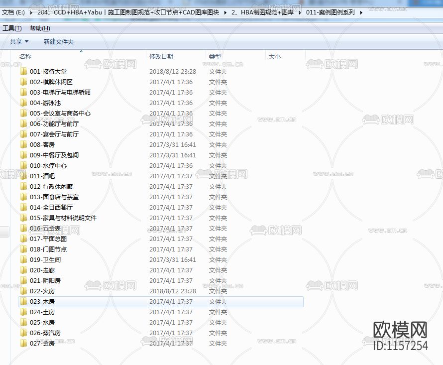Screen dimensions: 443x365
Task: Open the 025-水房 folder icon
Action: (24, 322)
